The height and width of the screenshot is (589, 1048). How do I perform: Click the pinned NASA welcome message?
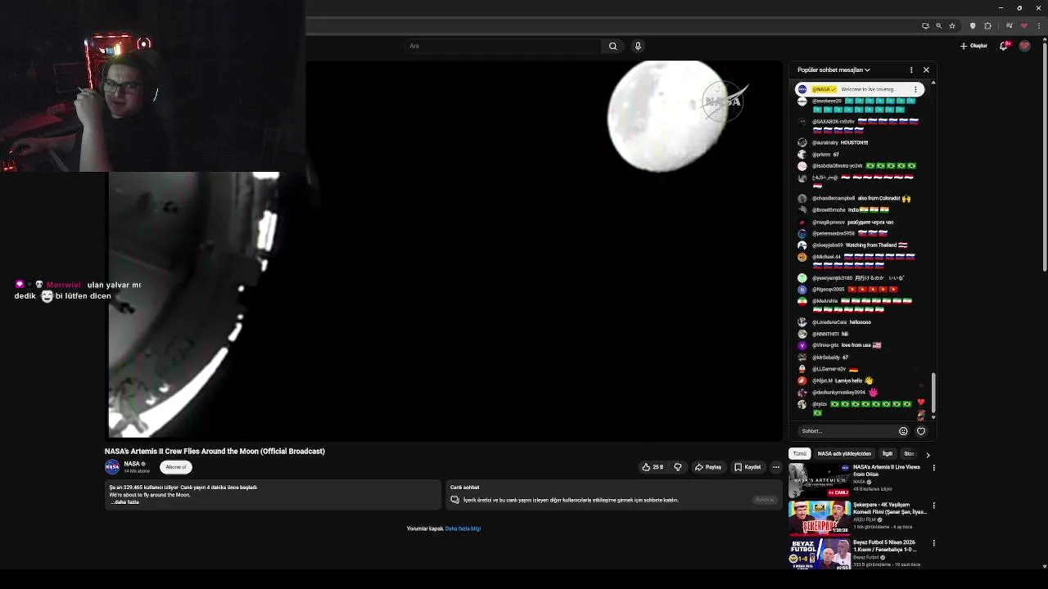point(860,89)
